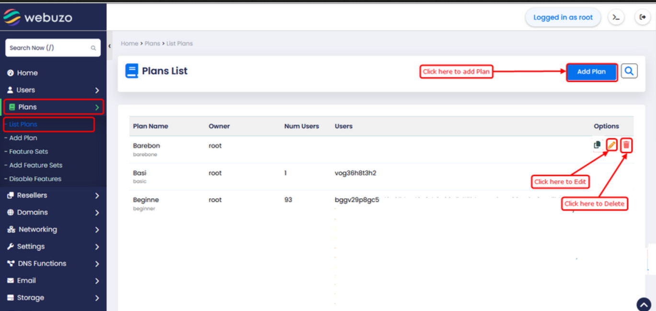Open search with the magnifier icon button

[629, 71]
